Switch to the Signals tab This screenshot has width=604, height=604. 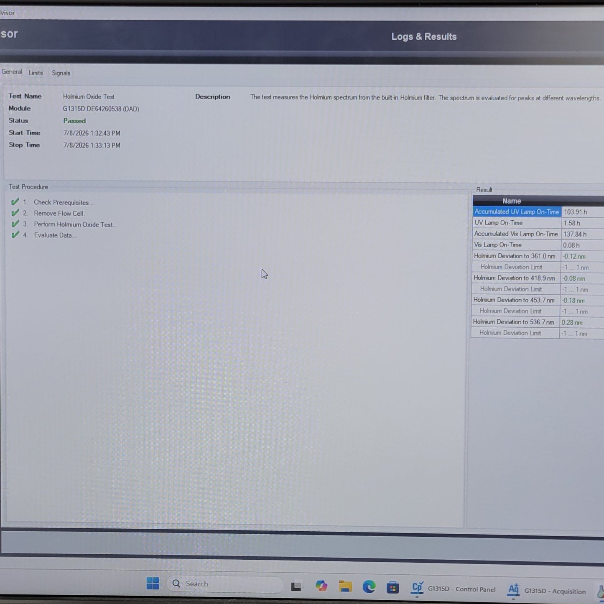click(61, 73)
